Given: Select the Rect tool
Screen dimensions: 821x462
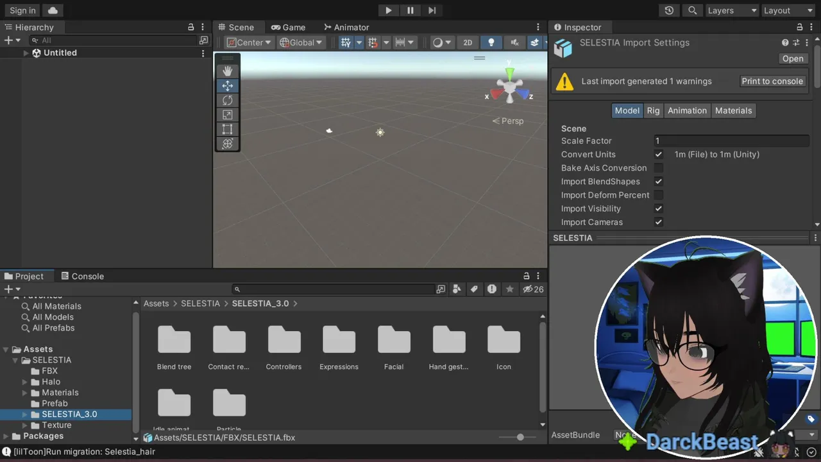Looking at the screenshot, I should [227, 129].
